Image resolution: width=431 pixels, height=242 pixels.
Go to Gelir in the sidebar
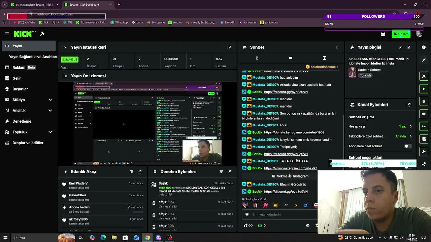point(29,78)
